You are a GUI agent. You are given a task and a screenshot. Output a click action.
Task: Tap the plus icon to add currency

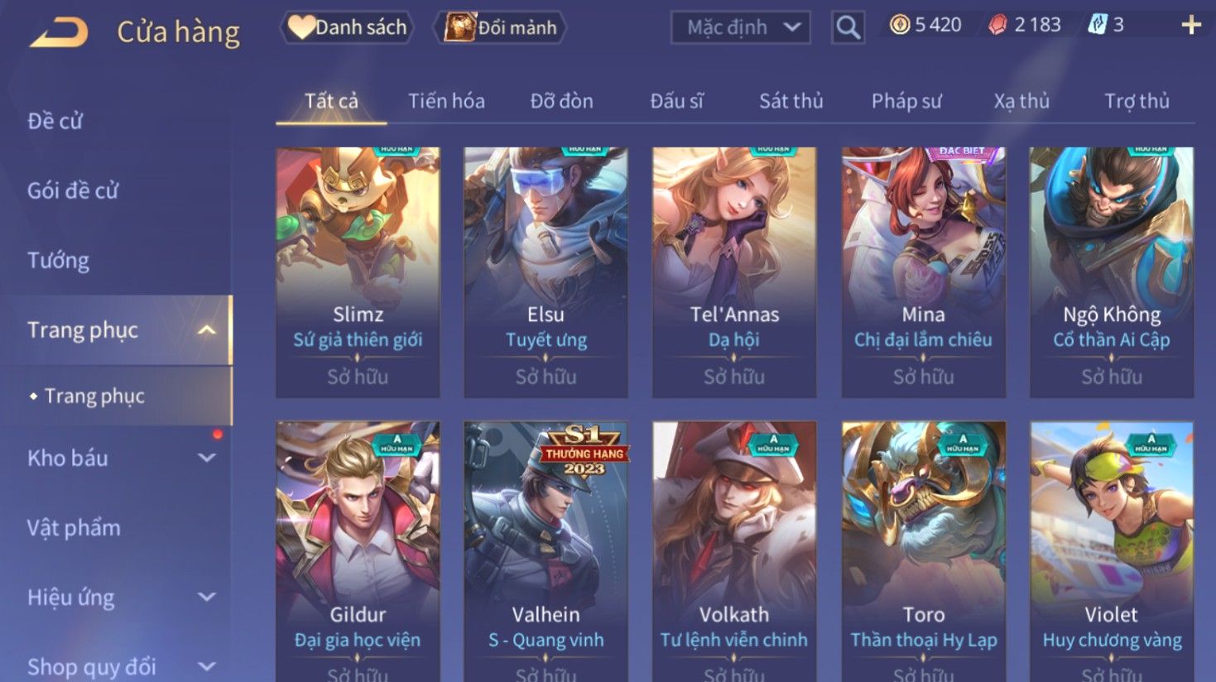tap(1191, 25)
